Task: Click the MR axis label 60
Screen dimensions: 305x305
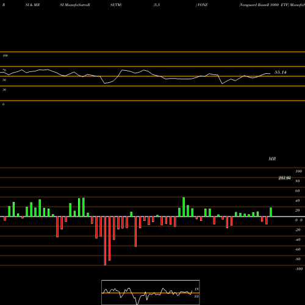Action: (297, 191)
